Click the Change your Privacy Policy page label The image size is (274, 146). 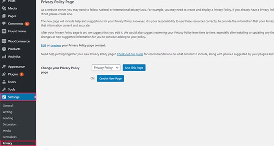[60, 70]
